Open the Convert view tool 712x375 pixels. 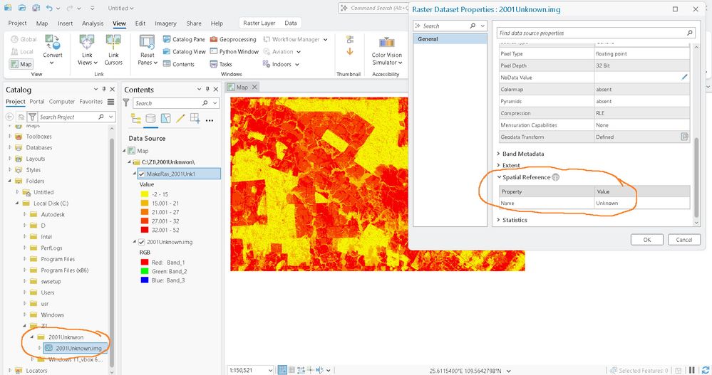(x=53, y=49)
